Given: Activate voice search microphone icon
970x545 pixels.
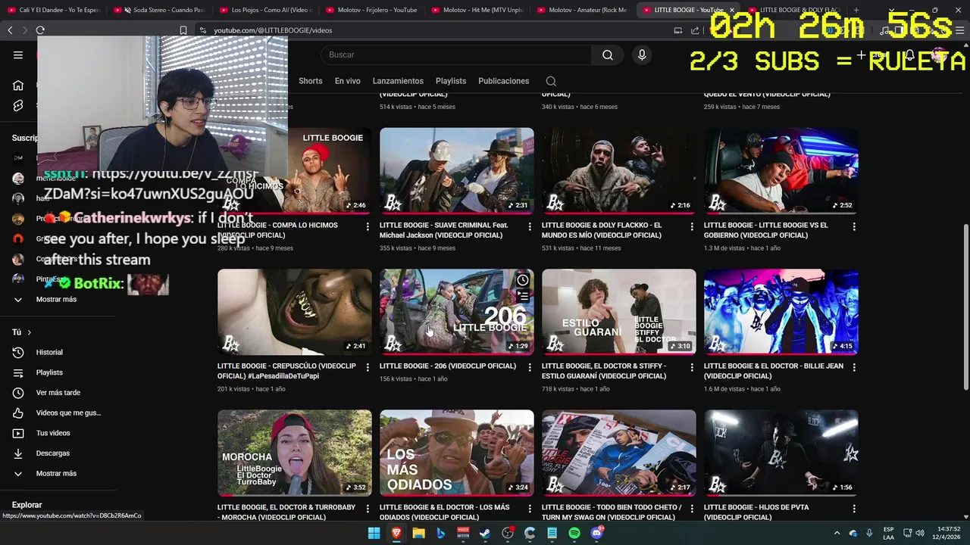Looking at the screenshot, I should (x=642, y=54).
